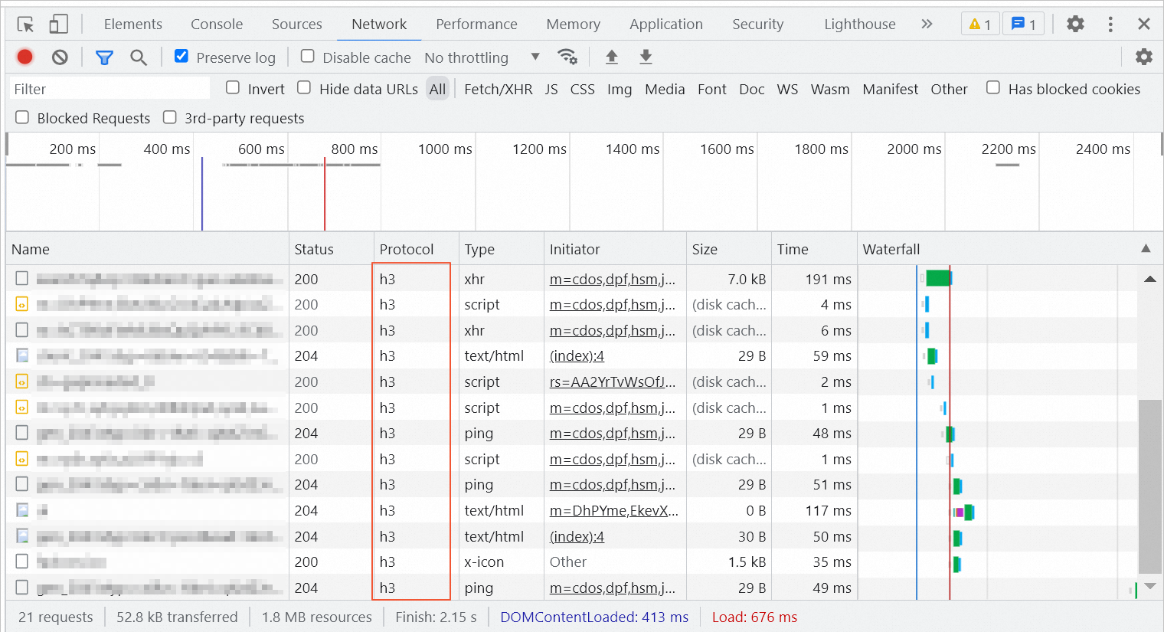The height and width of the screenshot is (632, 1164).
Task: Toggle the device toolbar icon
Action: point(58,25)
